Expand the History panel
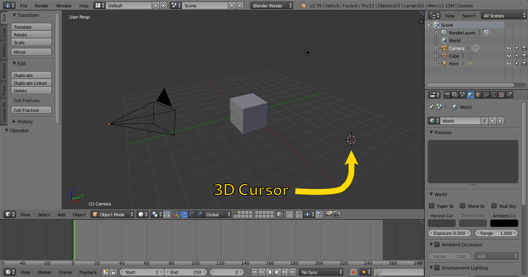528x277 pixels. click(25, 121)
